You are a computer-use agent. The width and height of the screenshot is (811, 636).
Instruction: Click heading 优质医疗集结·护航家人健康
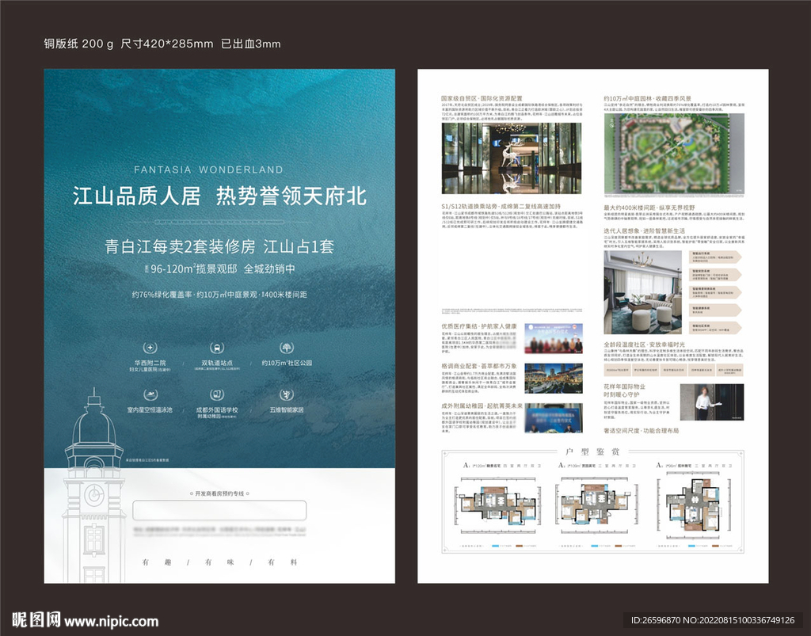pos(479,326)
